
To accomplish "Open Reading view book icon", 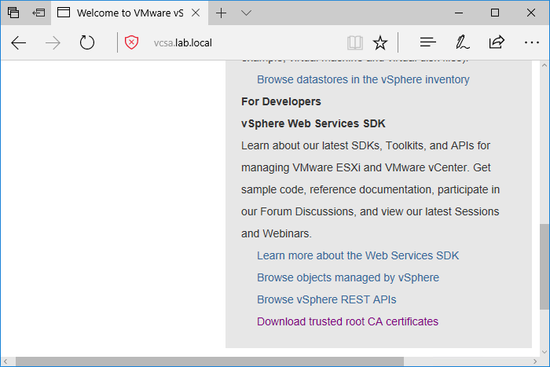I will point(354,42).
